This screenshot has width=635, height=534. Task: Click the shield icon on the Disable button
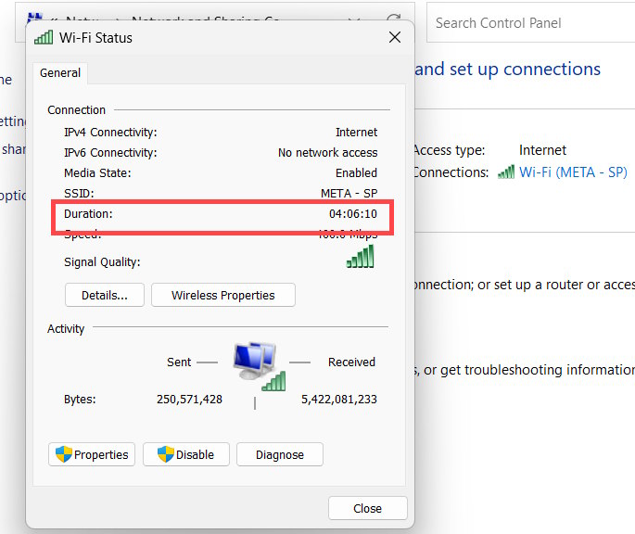pyautogui.click(x=166, y=454)
